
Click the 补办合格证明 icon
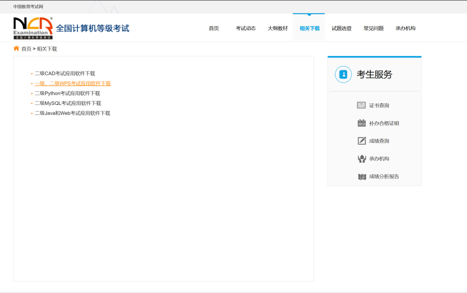(x=361, y=123)
